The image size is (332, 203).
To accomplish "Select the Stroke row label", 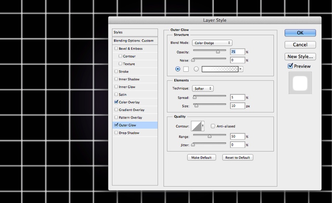I will pyautogui.click(x=124, y=72).
